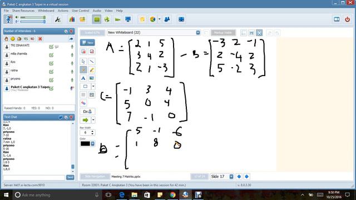This screenshot has width=356, height=200.
Task: Toggle permission checkbox for TRI ISNAWATI
Action: 51,47
